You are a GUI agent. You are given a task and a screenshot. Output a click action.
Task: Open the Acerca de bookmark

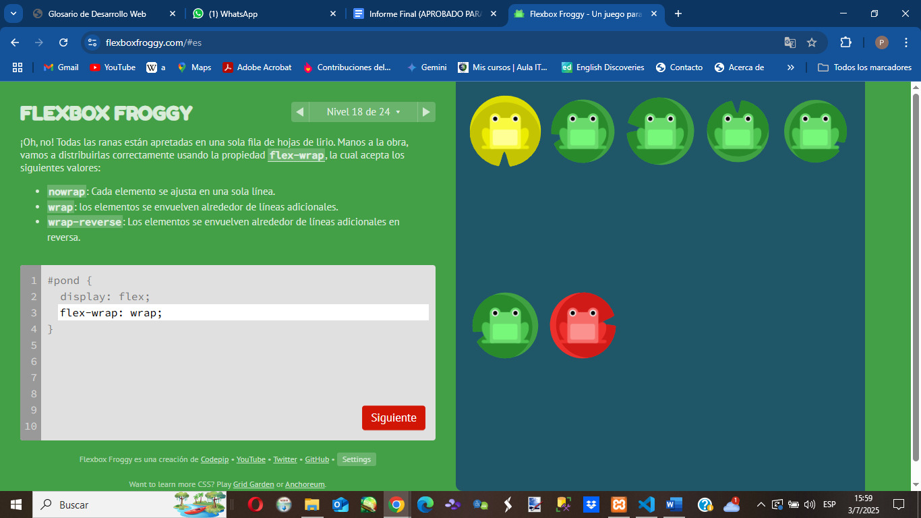click(739, 67)
